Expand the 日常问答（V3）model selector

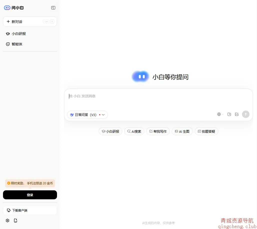(85, 115)
